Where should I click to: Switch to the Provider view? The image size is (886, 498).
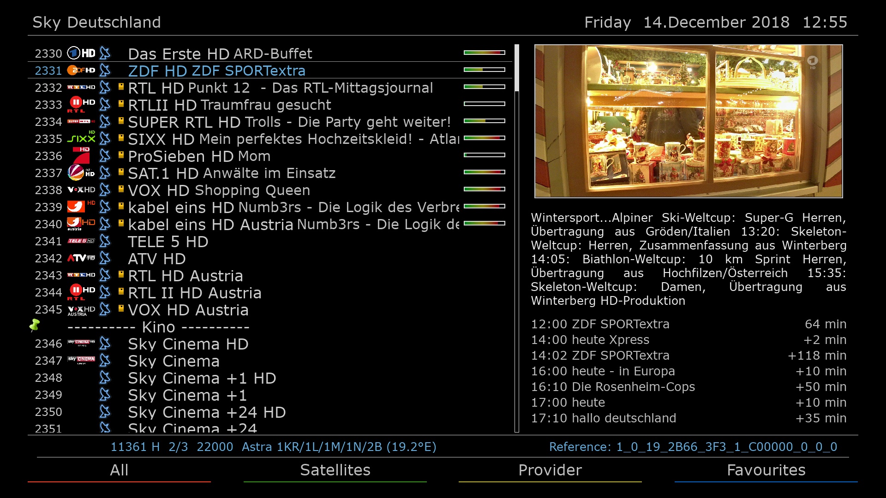pos(550,470)
